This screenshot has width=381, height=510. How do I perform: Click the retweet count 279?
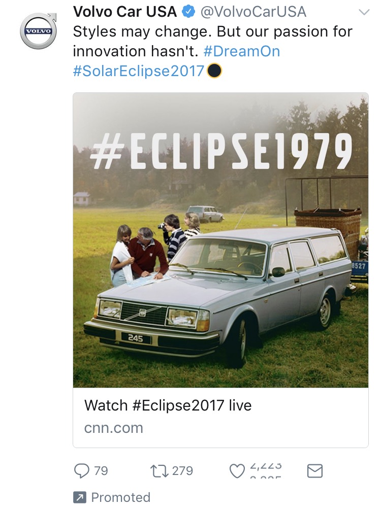(x=182, y=471)
